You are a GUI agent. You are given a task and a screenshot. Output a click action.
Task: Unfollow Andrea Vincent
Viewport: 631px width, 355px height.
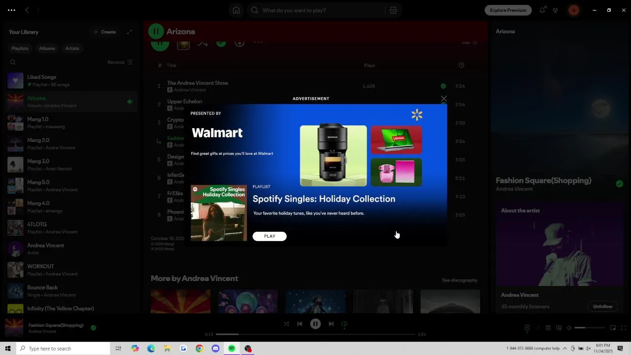pos(602,306)
